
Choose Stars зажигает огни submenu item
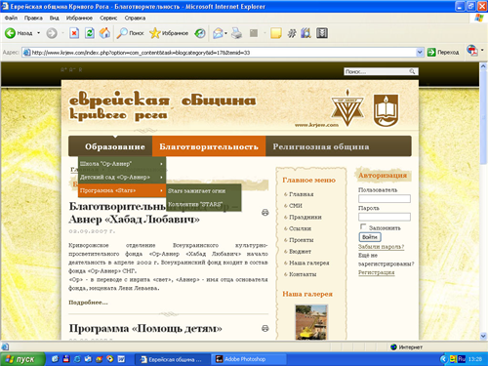[204, 191]
